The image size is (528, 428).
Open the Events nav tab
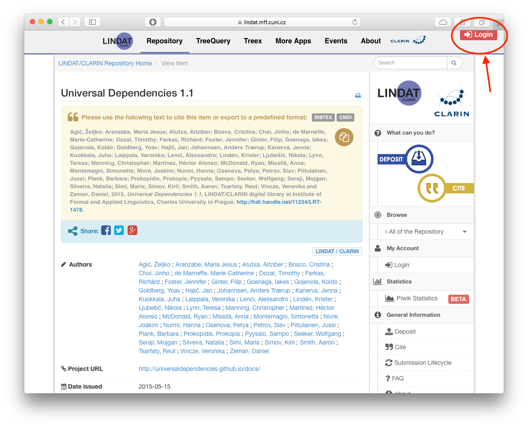click(x=336, y=41)
